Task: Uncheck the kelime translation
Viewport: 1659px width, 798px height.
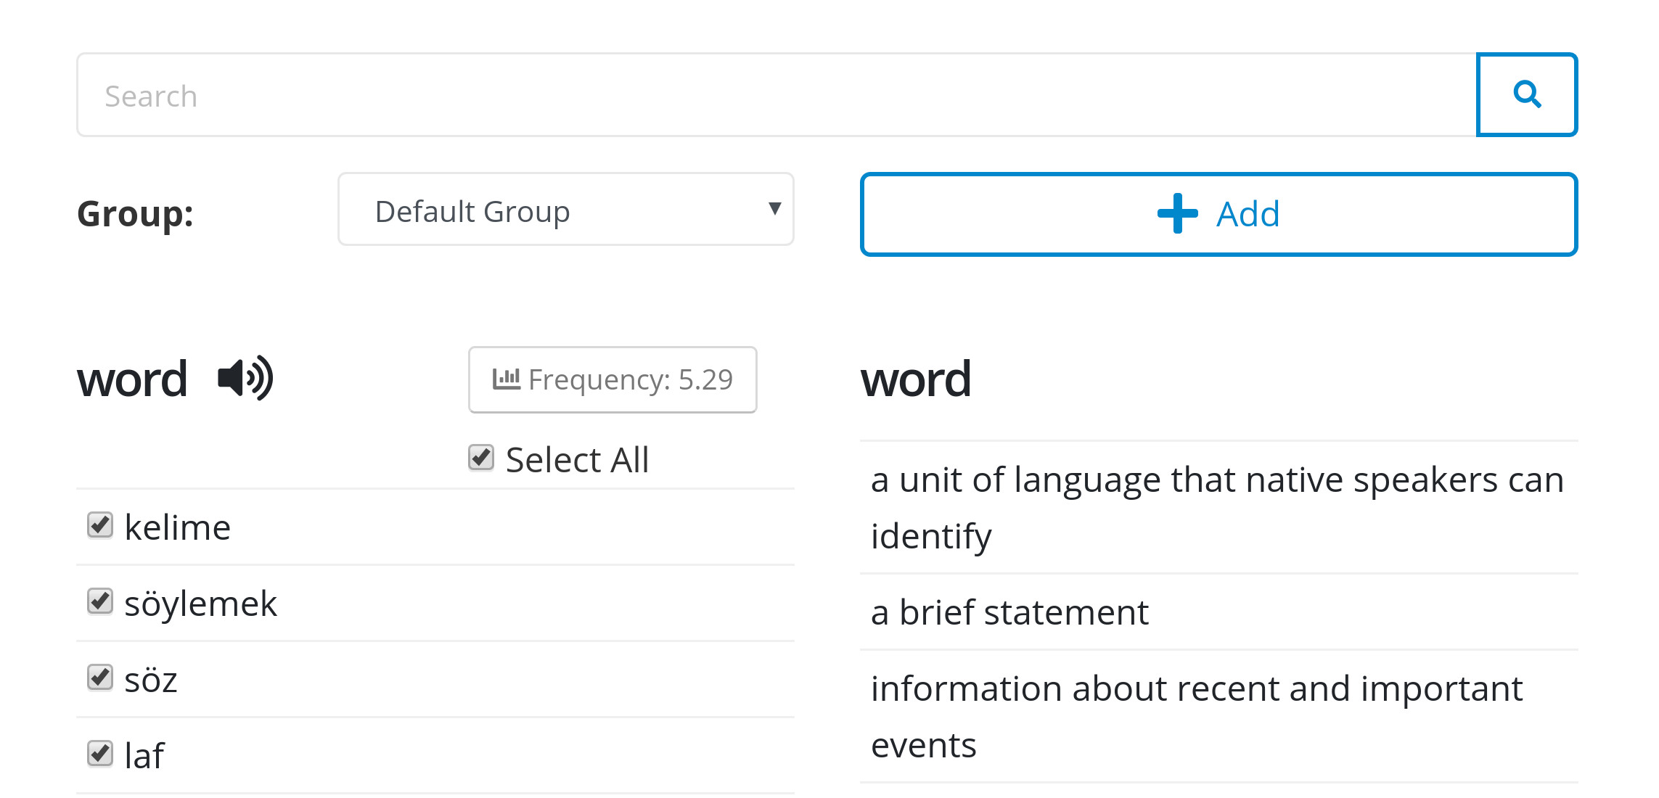Action: [100, 525]
